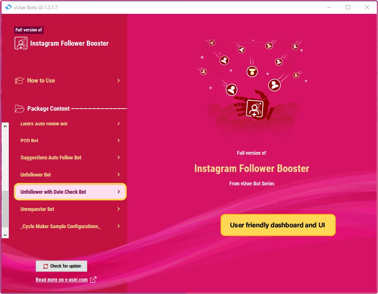Click User friendly dashboard and UI button
The width and height of the screenshot is (378, 294).
tap(278, 225)
